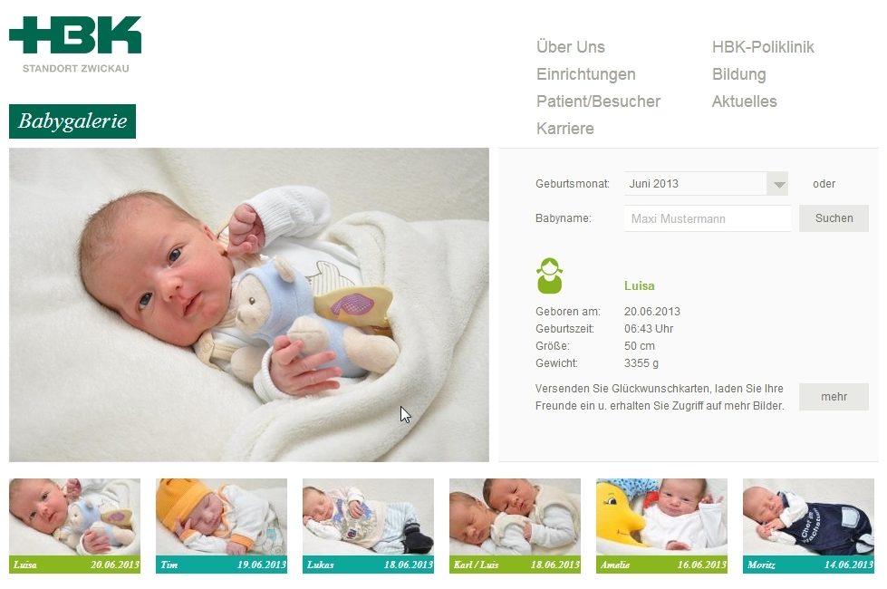Screen dimensions: 887x589
Task: Select the Moritz thumbnail from 14.06.2013
Action: tap(808, 526)
